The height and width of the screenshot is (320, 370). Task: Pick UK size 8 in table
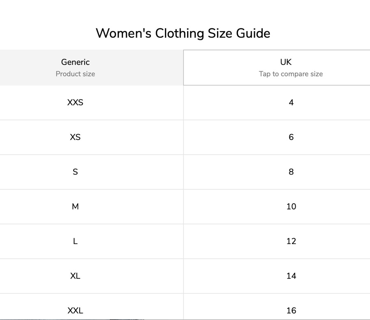[291, 172]
